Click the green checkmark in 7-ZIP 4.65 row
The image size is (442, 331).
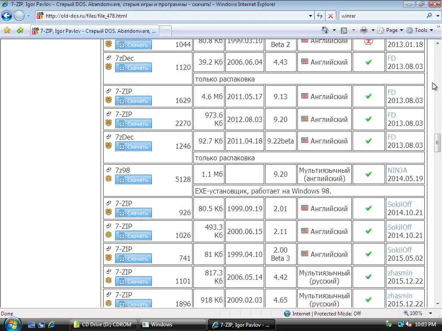pyautogui.click(x=369, y=300)
